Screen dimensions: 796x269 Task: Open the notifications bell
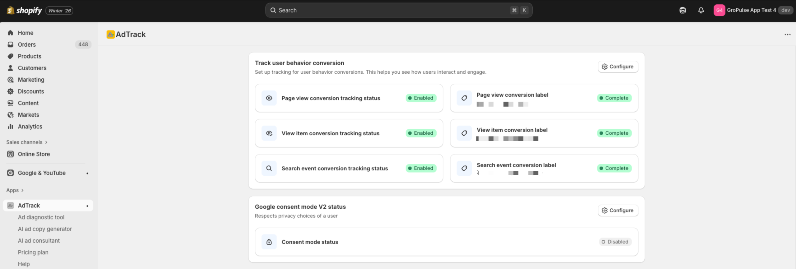tap(701, 10)
